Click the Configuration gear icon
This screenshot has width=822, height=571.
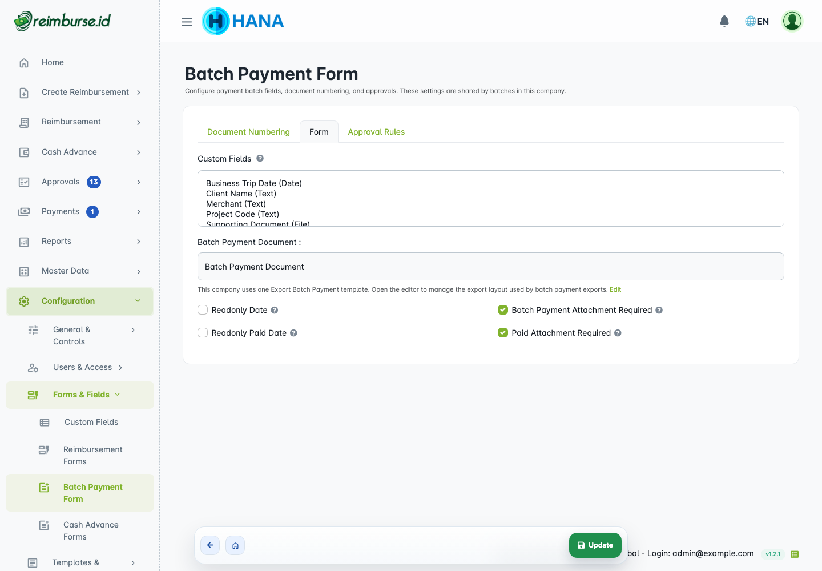(x=24, y=301)
